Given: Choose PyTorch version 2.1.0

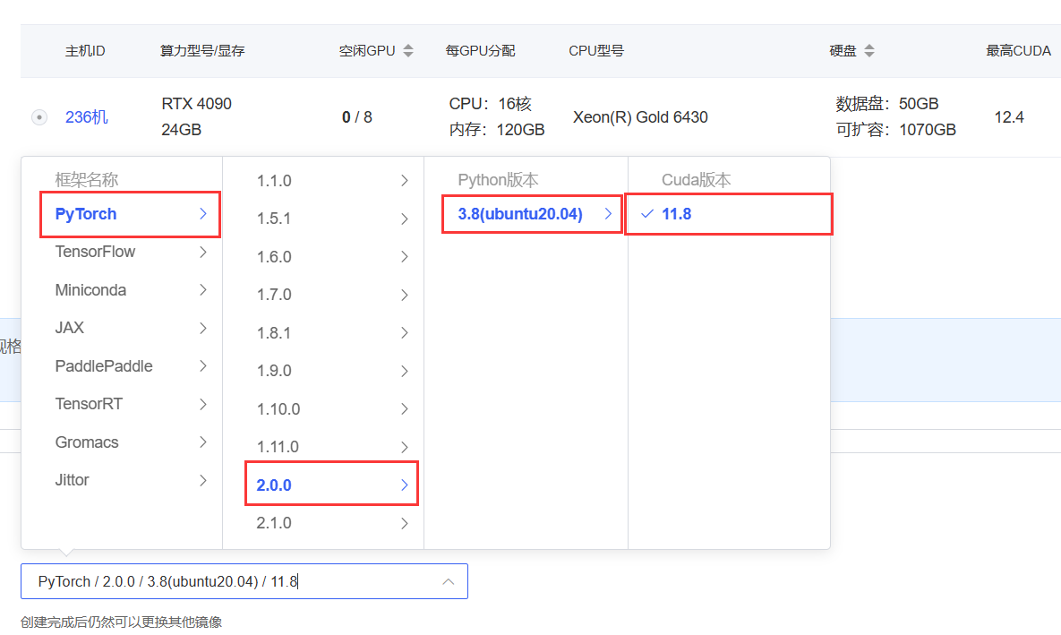Looking at the screenshot, I should tap(274, 523).
